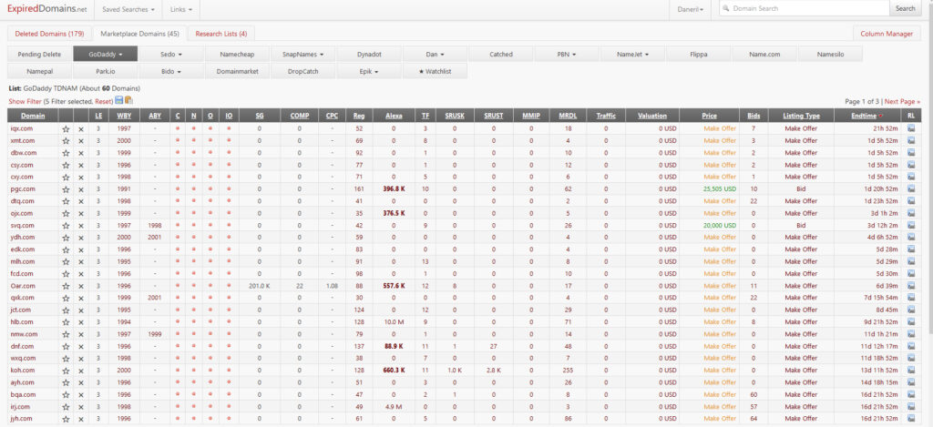
Task: Select the Namecheap marketplace
Action: [x=237, y=54]
